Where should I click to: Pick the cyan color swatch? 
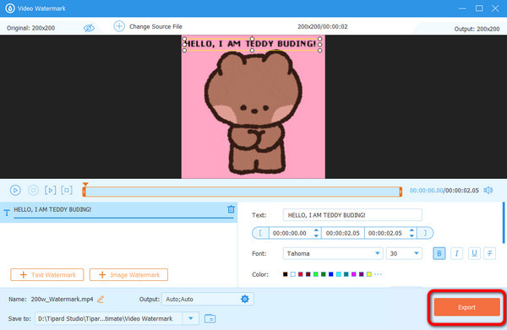click(x=339, y=274)
